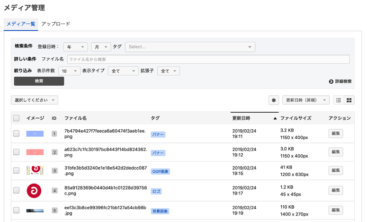Focus the ファイル名 search input field
Viewport: 367px width, 222px height.
coord(208,59)
